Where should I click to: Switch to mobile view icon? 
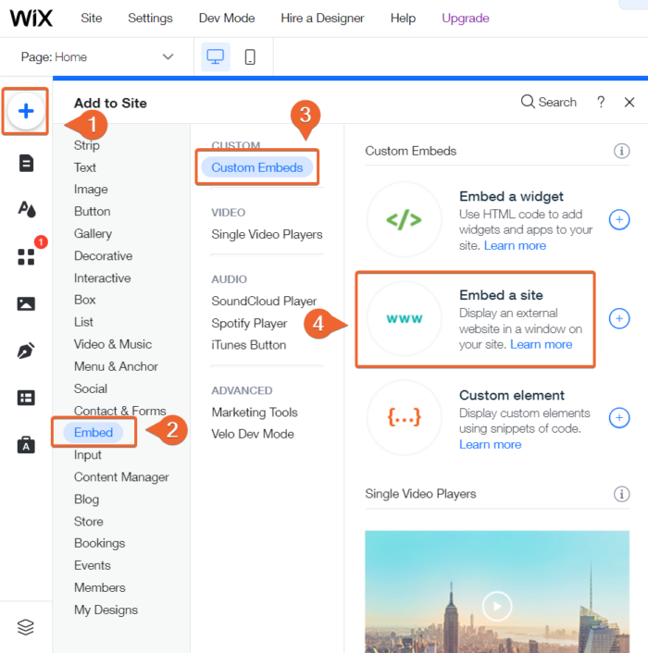point(250,56)
